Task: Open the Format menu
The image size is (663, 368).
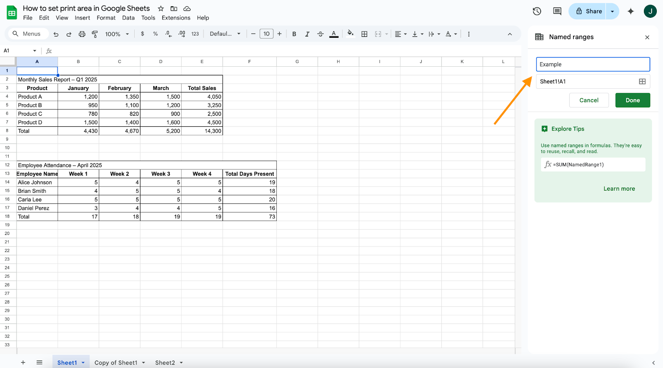Action: (106, 18)
